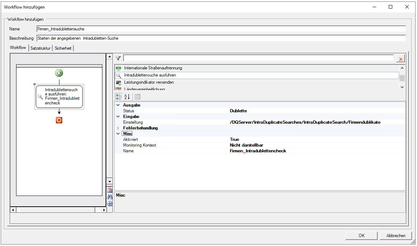Select Leistungsindikator versenden activity
The image size is (417, 246).
point(149,82)
